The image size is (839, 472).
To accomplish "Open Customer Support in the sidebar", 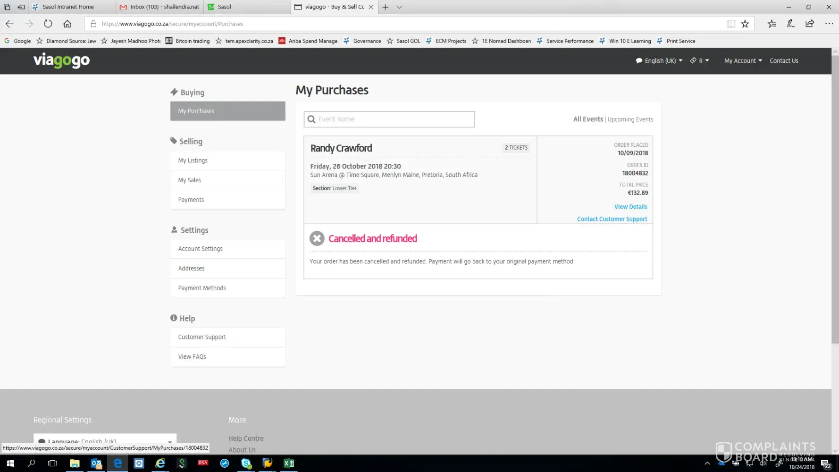I will 228,337.
